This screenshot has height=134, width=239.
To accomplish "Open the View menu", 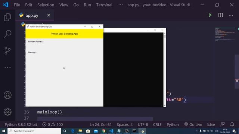I will click(x=64, y=5).
